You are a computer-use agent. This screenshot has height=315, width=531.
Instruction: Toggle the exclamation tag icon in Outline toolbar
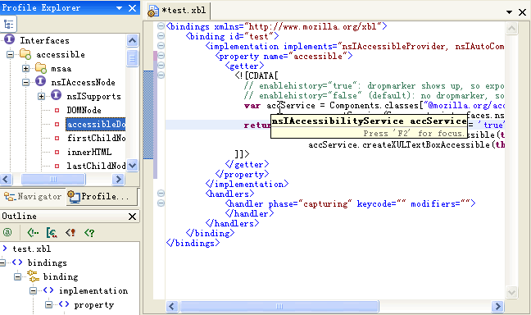(x=70, y=233)
